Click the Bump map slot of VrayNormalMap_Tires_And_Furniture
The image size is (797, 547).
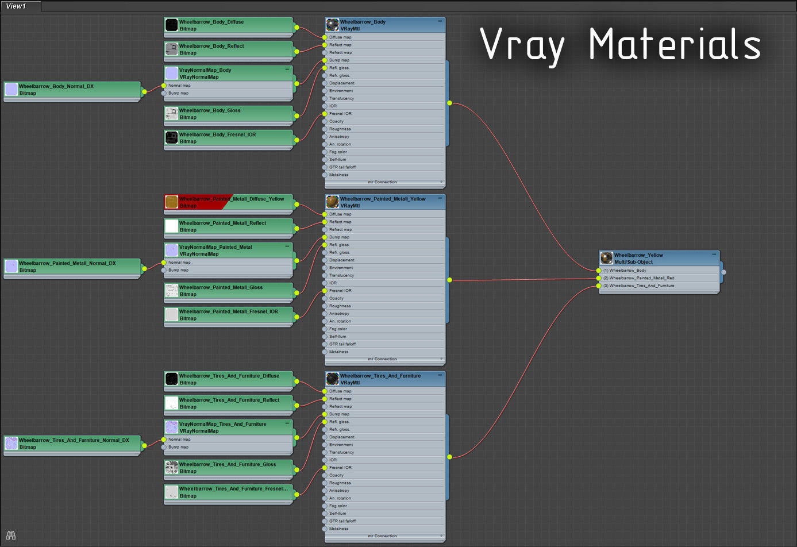(x=228, y=447)
